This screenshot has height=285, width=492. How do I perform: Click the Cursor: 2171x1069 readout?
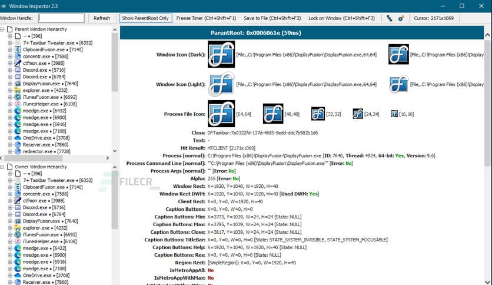pyautogui.click(x=434, y=18)
